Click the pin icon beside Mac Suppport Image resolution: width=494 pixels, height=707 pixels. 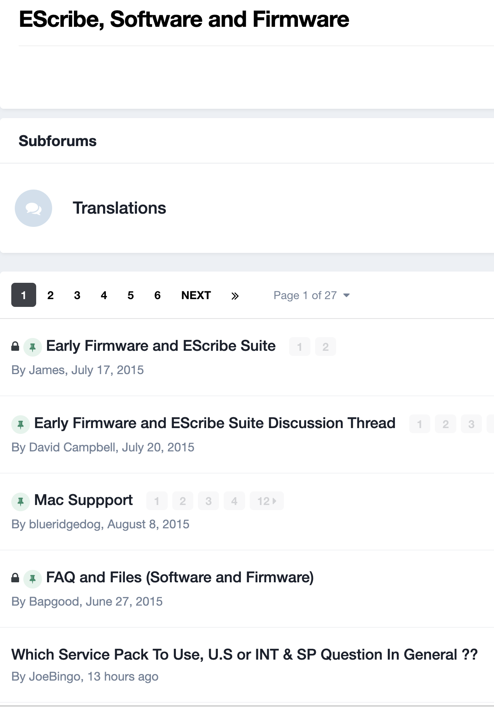[21, 502]
